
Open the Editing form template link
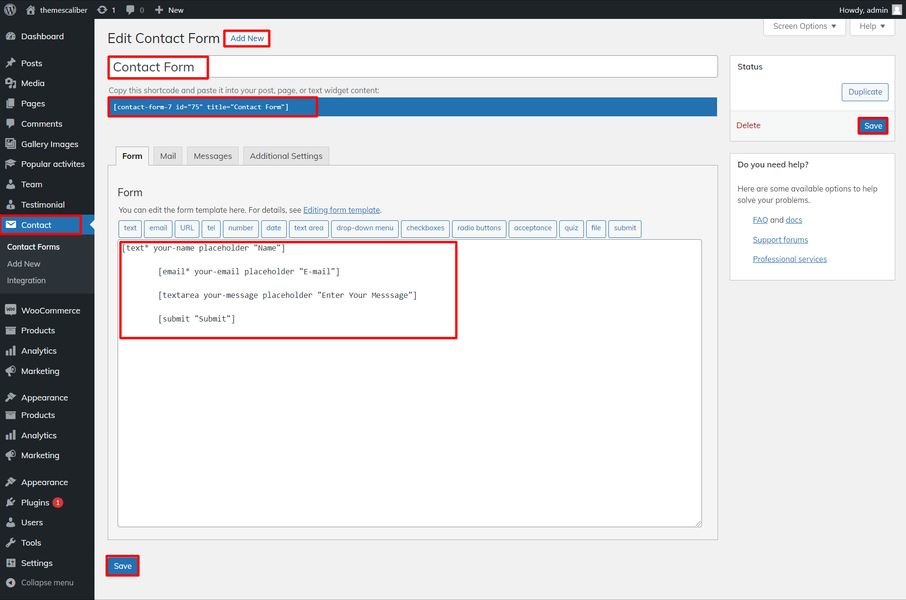point(342,210)
